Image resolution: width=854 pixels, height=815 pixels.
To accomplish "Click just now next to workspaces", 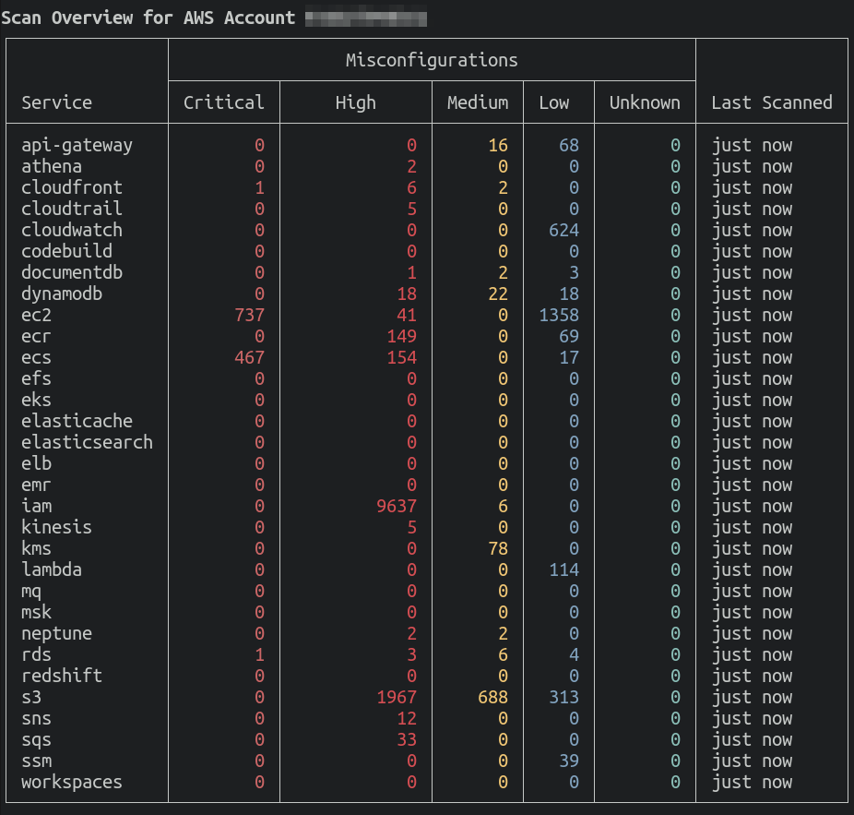I will click(752, 782).
